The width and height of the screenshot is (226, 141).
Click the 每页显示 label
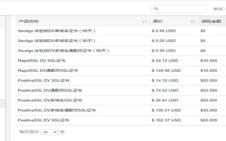[x=29, y=132]
